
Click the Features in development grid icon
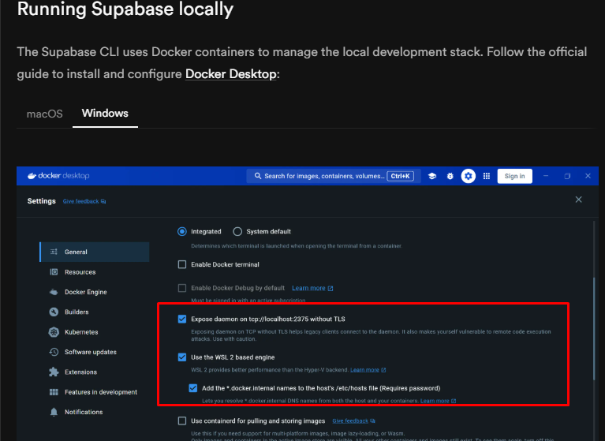click(x=54, y=392)
